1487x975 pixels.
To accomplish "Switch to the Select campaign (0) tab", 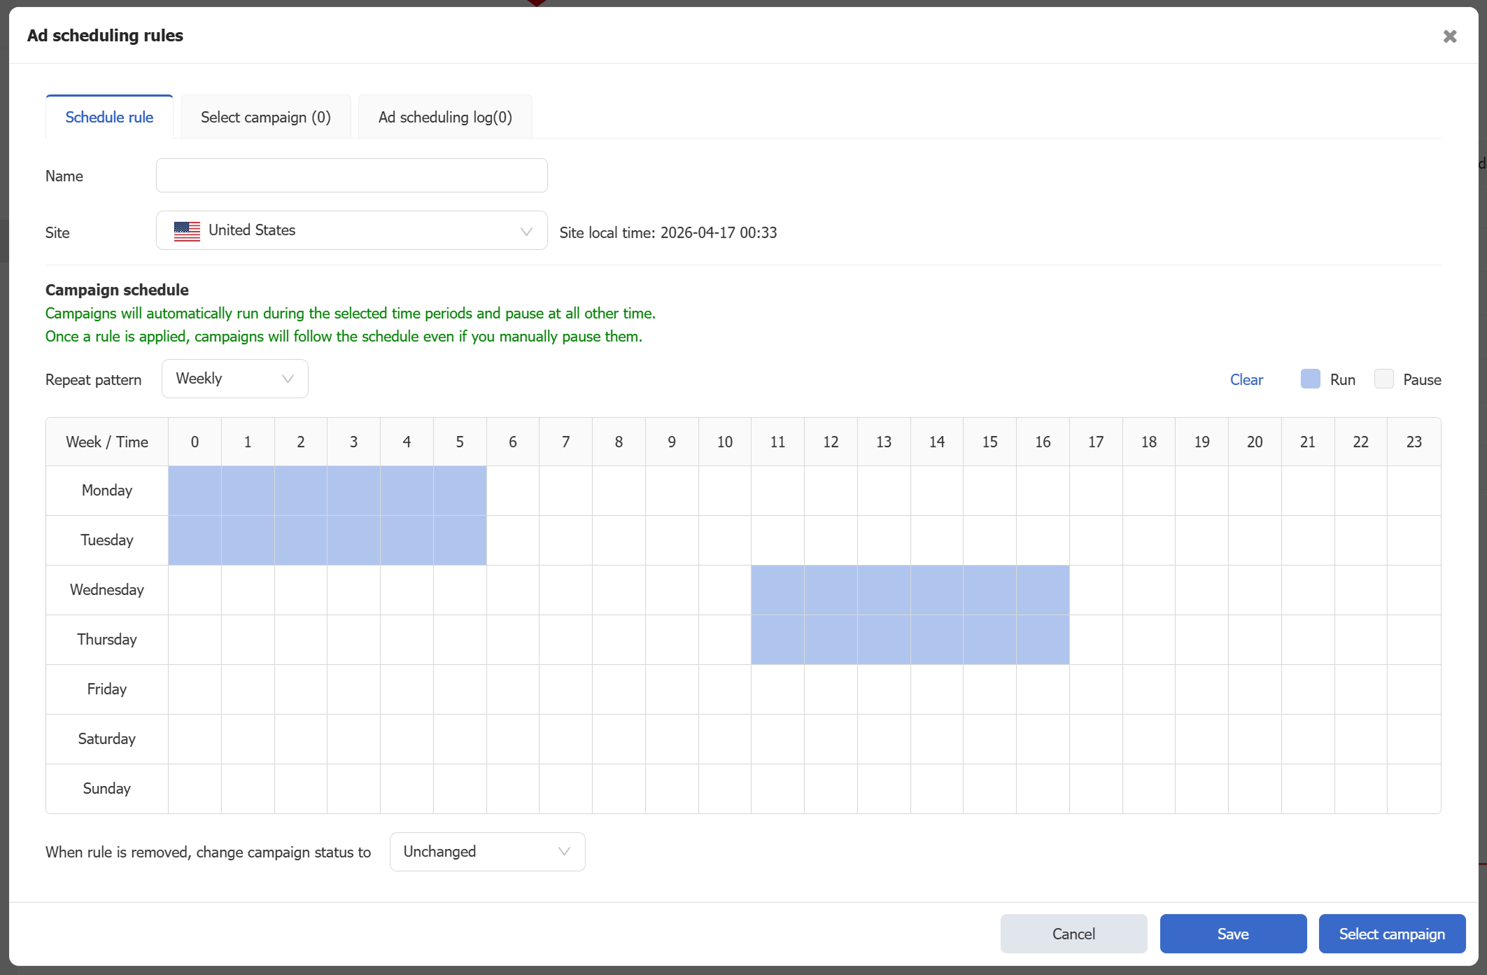I will click(266, 118).
